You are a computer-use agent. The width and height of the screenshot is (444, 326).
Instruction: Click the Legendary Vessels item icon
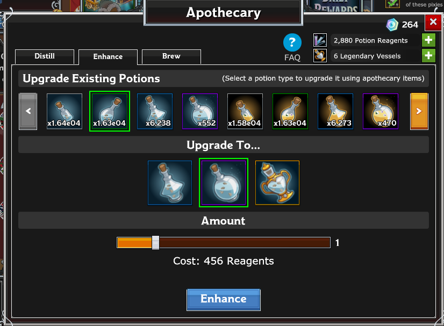click(320, 55)
